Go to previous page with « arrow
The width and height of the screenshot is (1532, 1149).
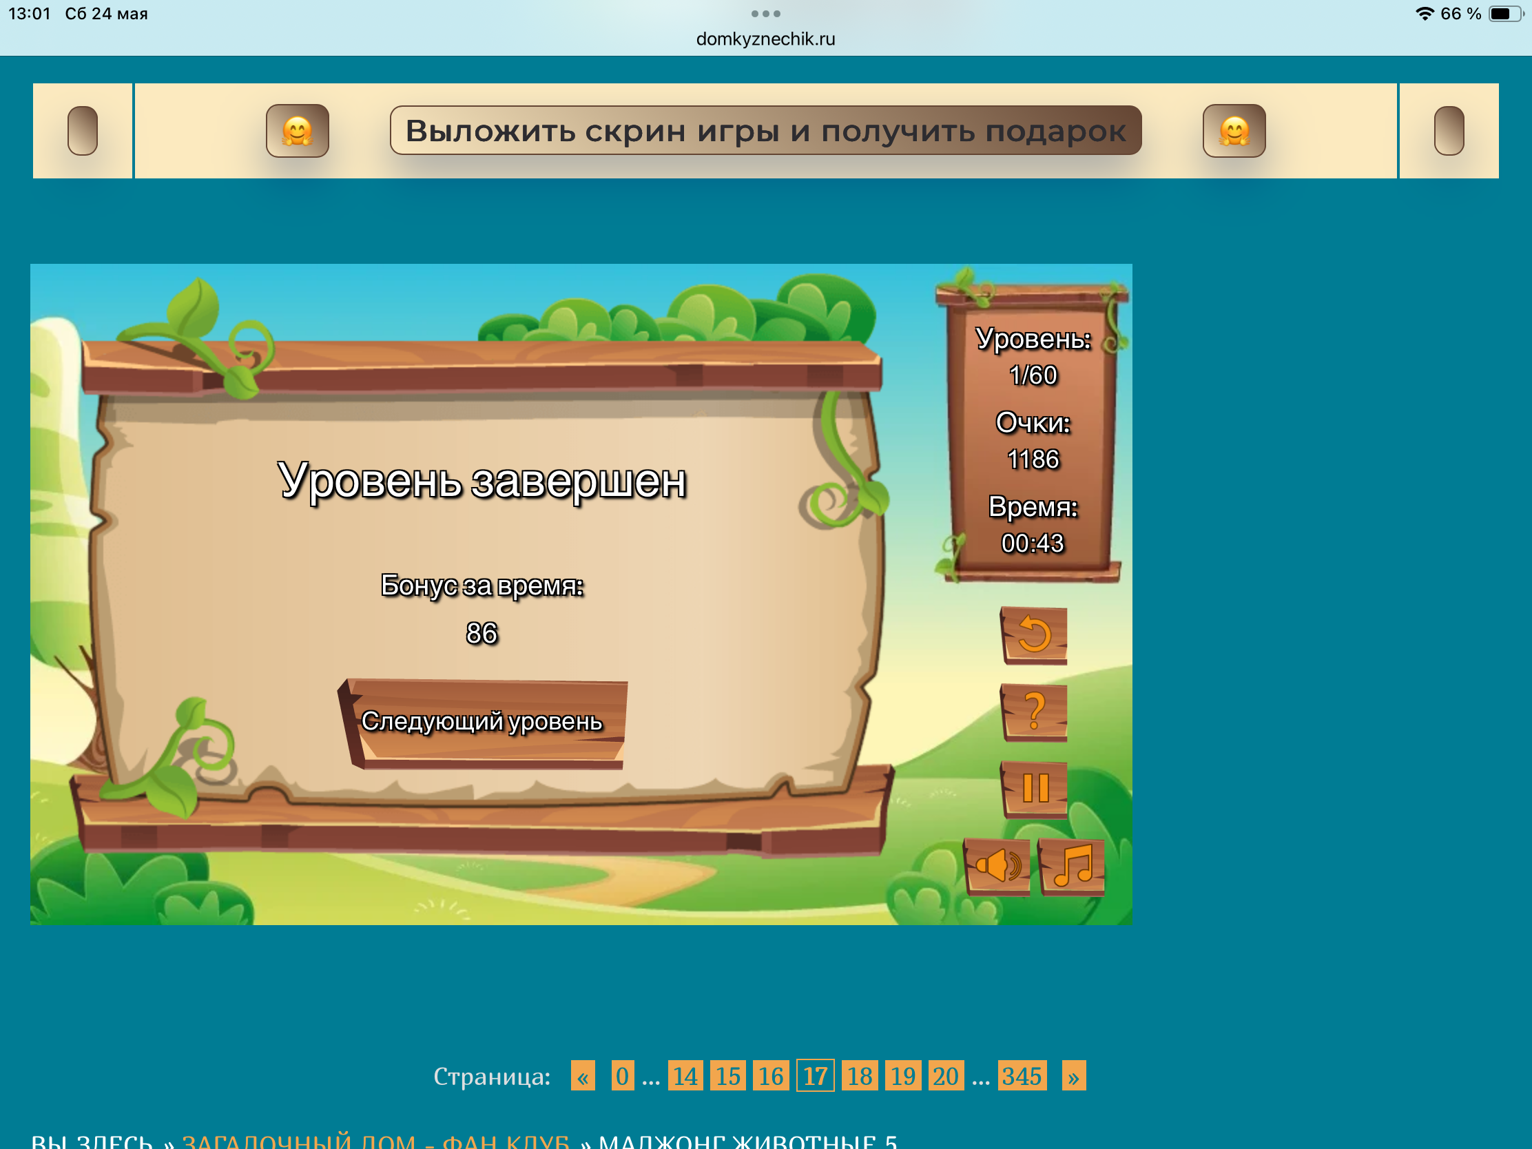(583, 1075)
